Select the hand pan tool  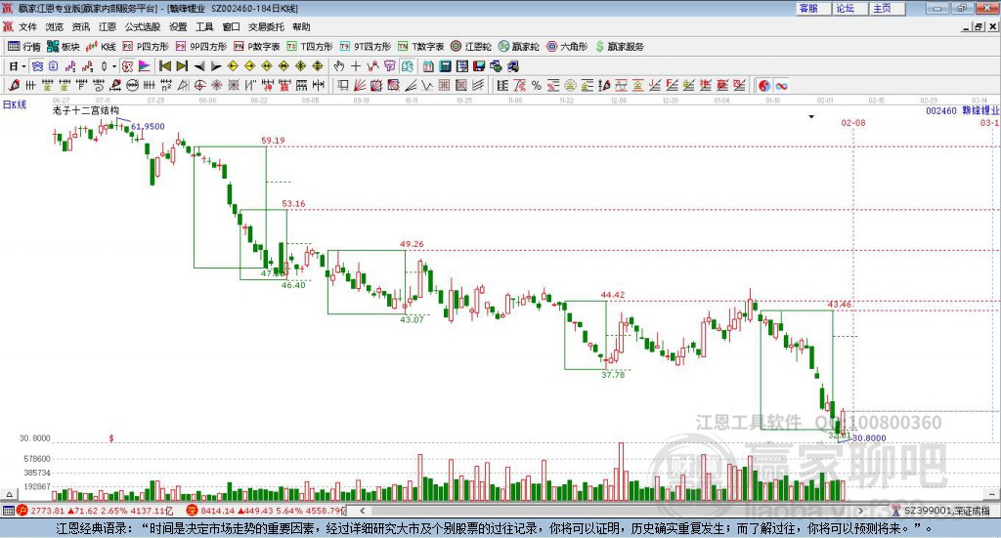(x=339, y=66)
